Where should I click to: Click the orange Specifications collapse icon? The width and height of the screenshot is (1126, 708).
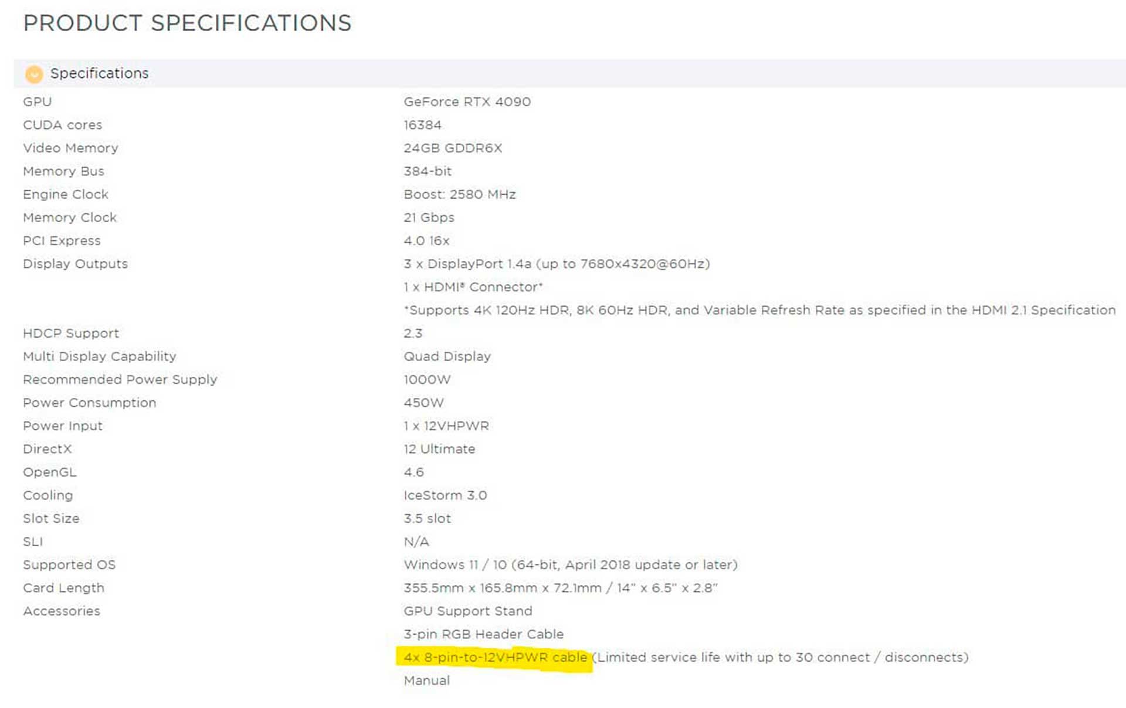click(34, 74)
